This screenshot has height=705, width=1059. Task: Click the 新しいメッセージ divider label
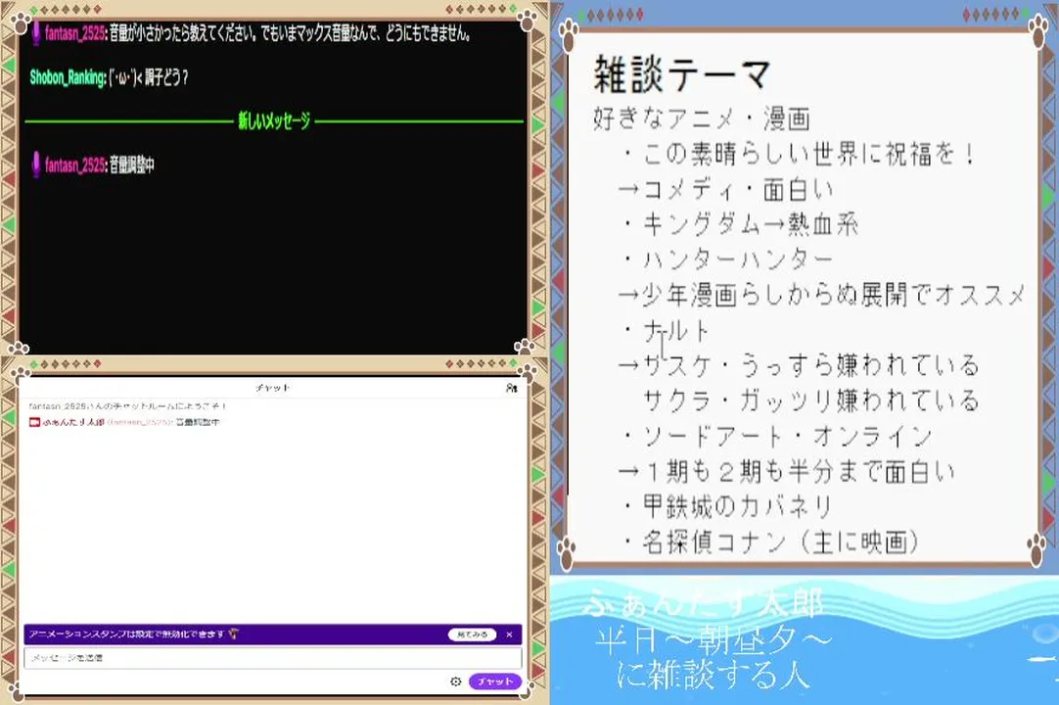(x=274, y=121)
